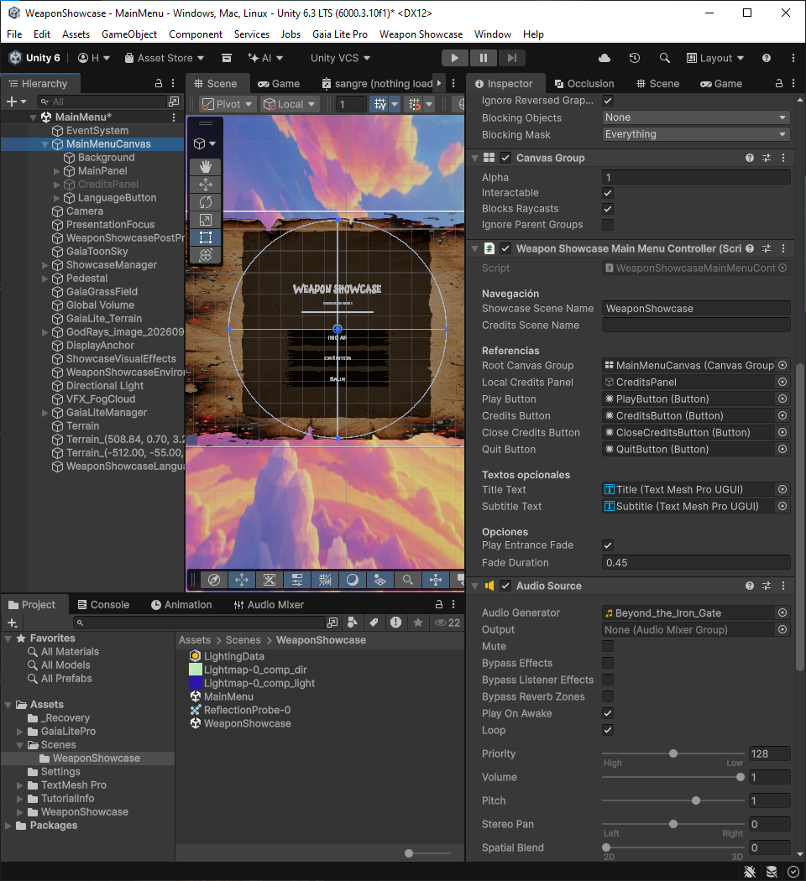Toggle Play Entrance Fade checkbox
The width and height of the screenshot is (806, 881).
[608, 545]
